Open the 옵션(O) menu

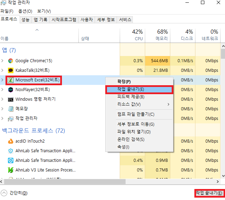tap(25, 11)
